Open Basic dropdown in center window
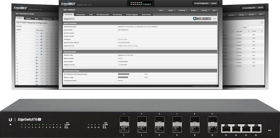The image size is (280, 138). pyautogui.click(x=162, y=10)
